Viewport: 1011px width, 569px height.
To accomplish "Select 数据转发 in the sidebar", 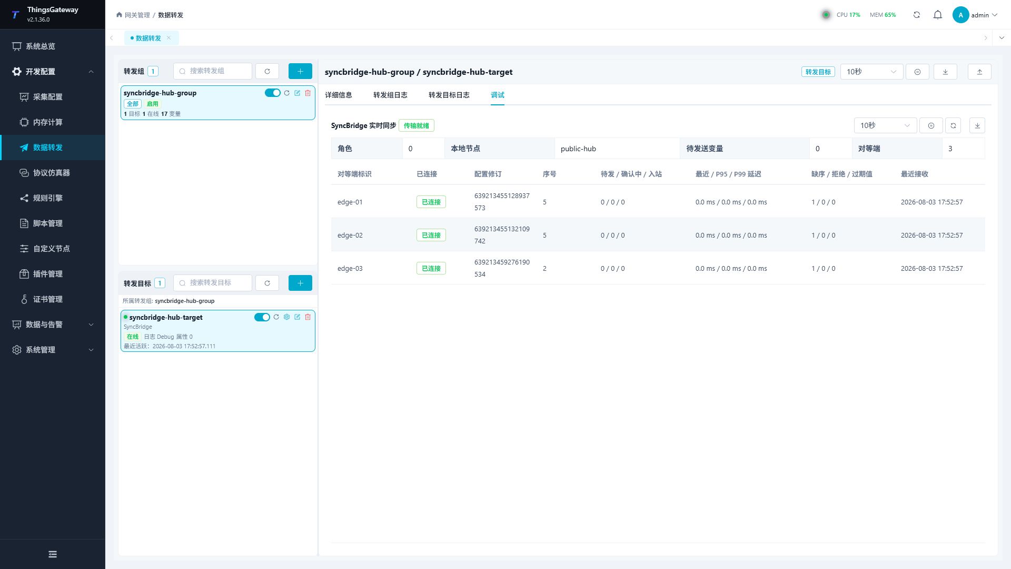I will point(53,148).
